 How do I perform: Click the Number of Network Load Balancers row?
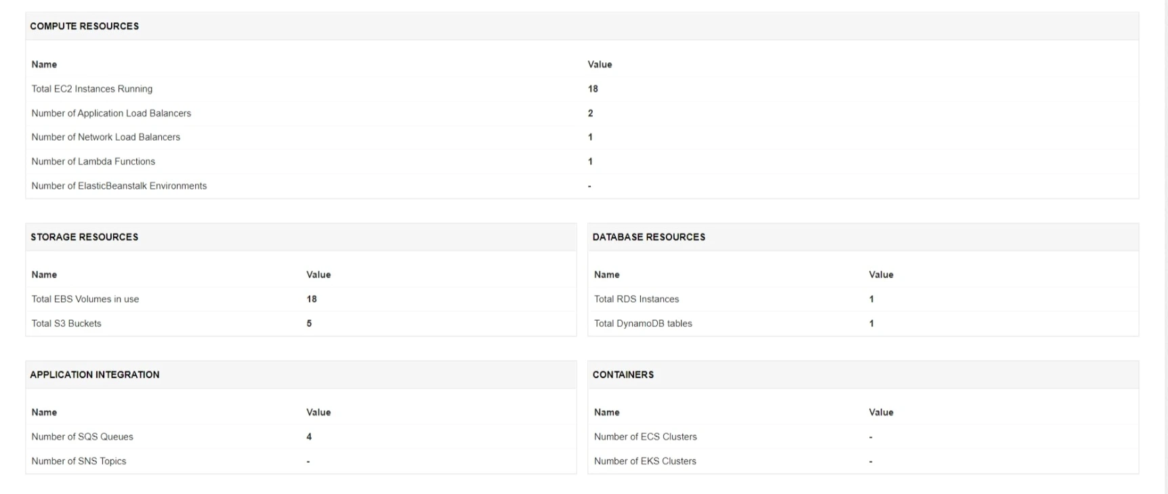click(106, 137)
